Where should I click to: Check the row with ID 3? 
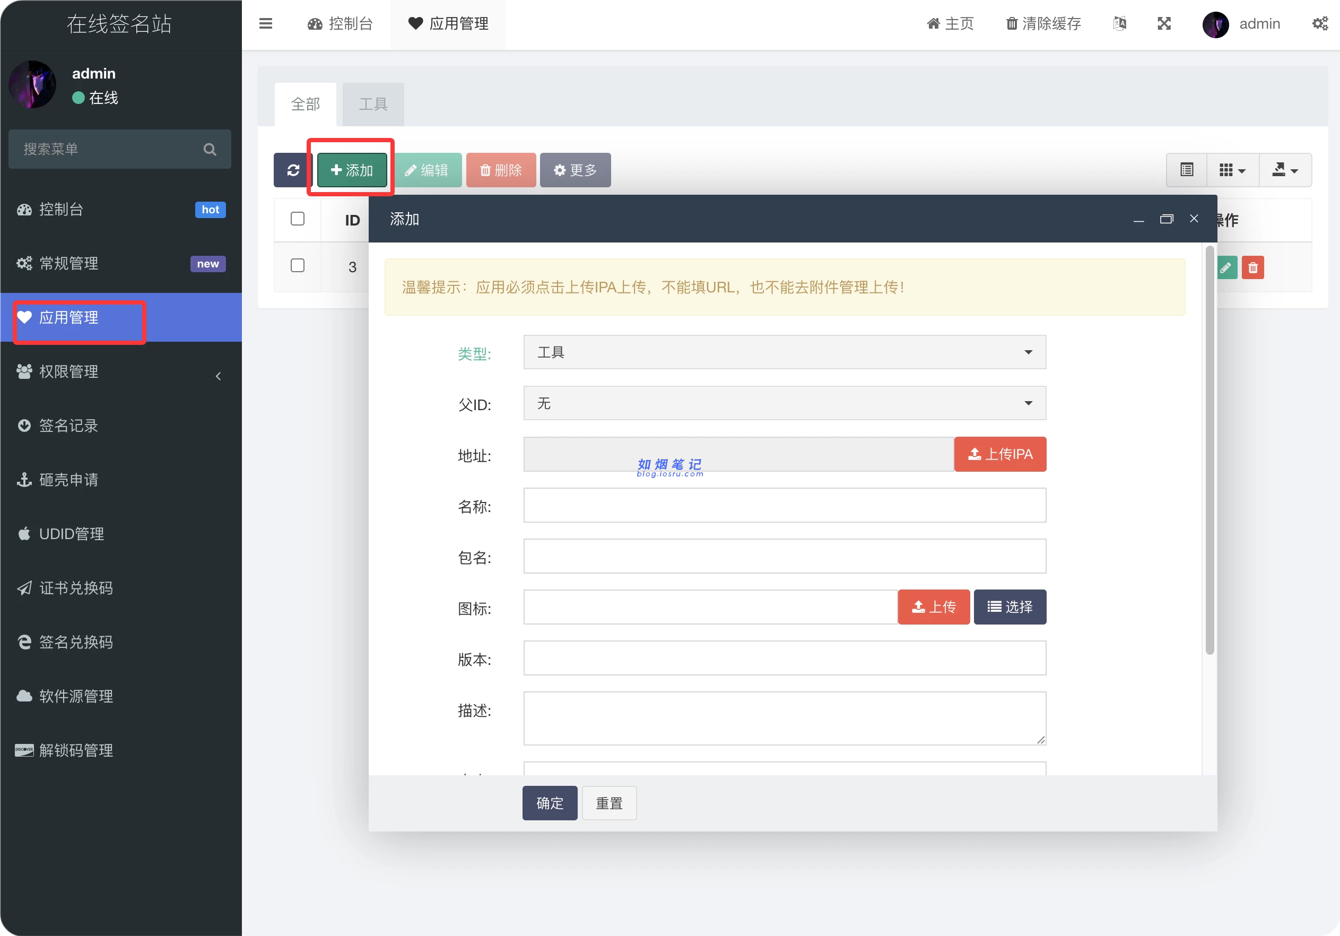click(x=298, y=266)
